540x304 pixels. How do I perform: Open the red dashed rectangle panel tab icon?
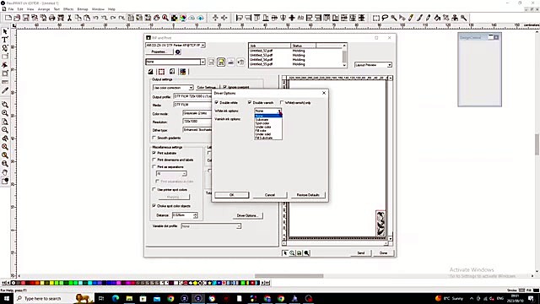161,71
